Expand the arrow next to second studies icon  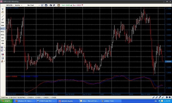tap(4, 50)
